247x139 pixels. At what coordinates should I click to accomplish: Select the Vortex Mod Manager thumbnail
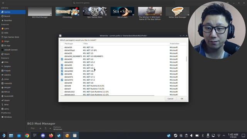(x=178, y=11)
